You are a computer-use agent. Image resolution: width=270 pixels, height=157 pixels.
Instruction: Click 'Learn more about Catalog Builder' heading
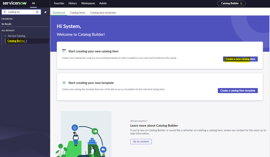point(154,125)
